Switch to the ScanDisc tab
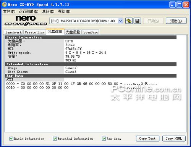The image size is (191, 147). click(x=91, y=32)
